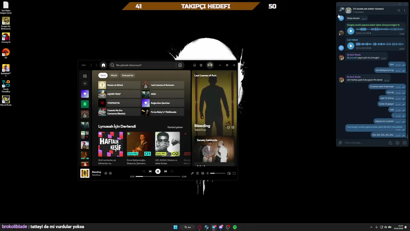Go back in Telegram chat list
410x231 pixels.
pyautogui.click(x=341, y=10)
